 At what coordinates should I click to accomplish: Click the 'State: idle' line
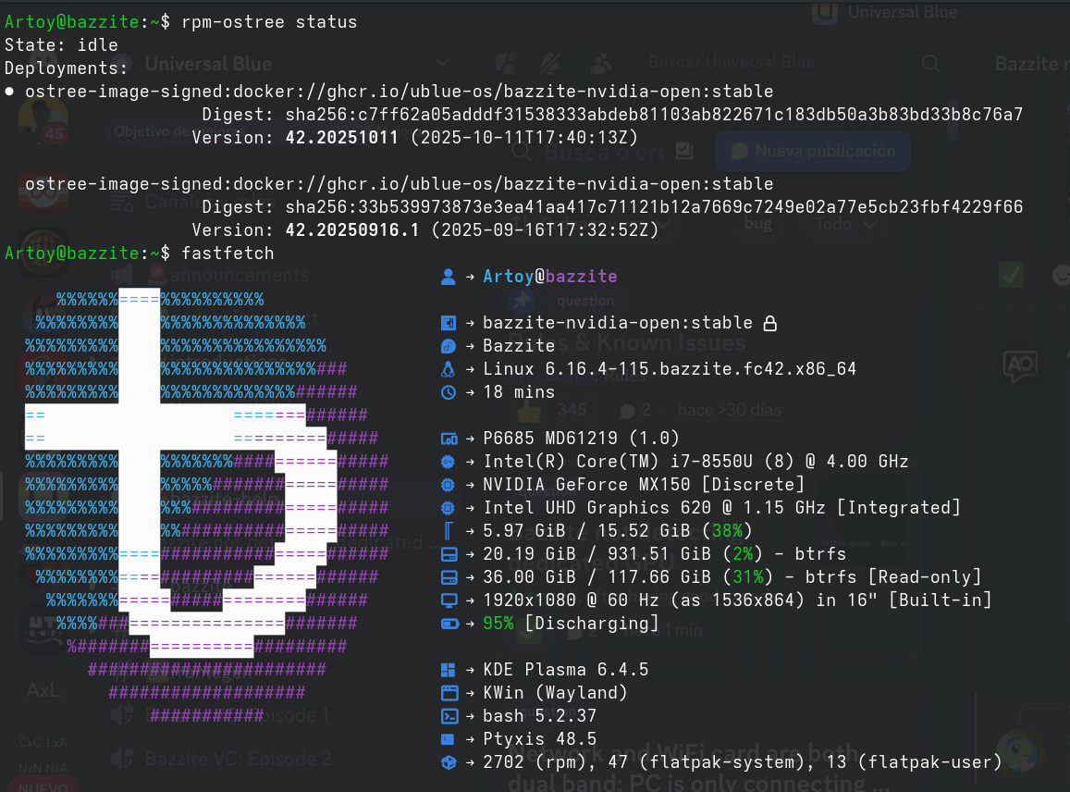[61, 45]
